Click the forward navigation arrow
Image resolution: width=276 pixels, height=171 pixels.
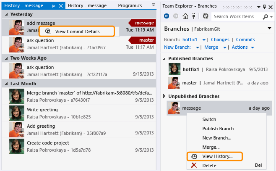point(175,16)
